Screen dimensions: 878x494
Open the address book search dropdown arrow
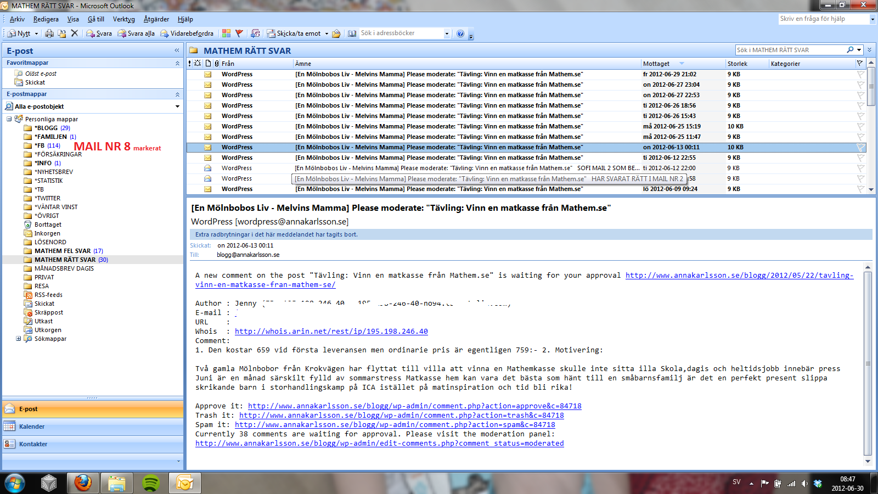pos(447,33)
